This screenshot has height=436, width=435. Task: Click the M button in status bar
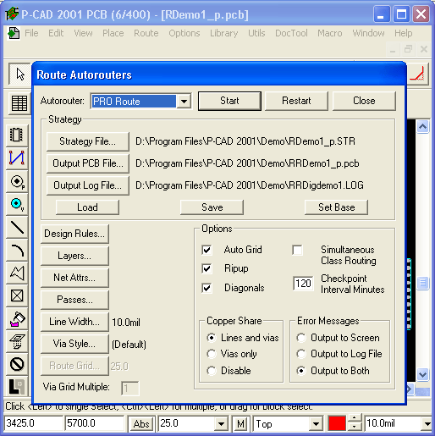pyautogui.click(x=240, y=423)
